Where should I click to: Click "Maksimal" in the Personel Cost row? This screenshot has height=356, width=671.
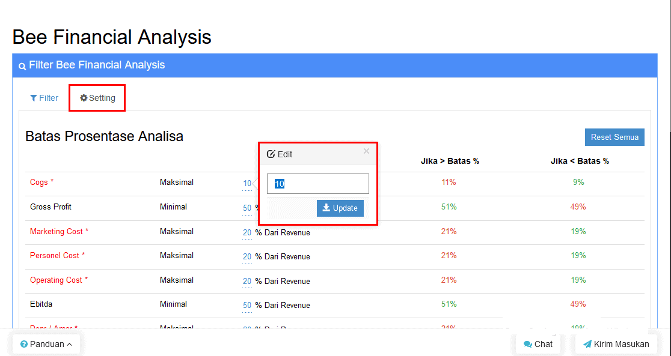tap(177, 255)
